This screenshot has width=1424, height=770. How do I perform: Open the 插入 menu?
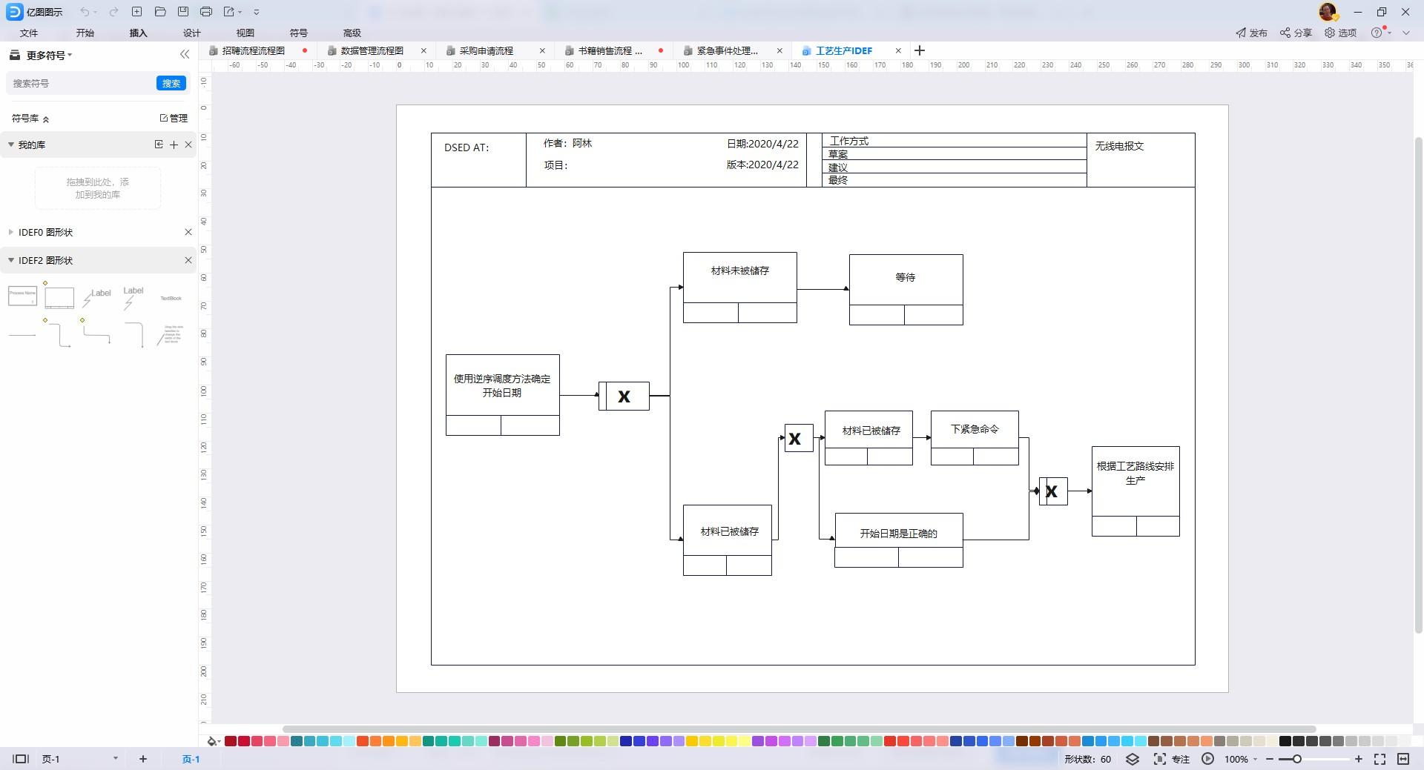point(138,33)
